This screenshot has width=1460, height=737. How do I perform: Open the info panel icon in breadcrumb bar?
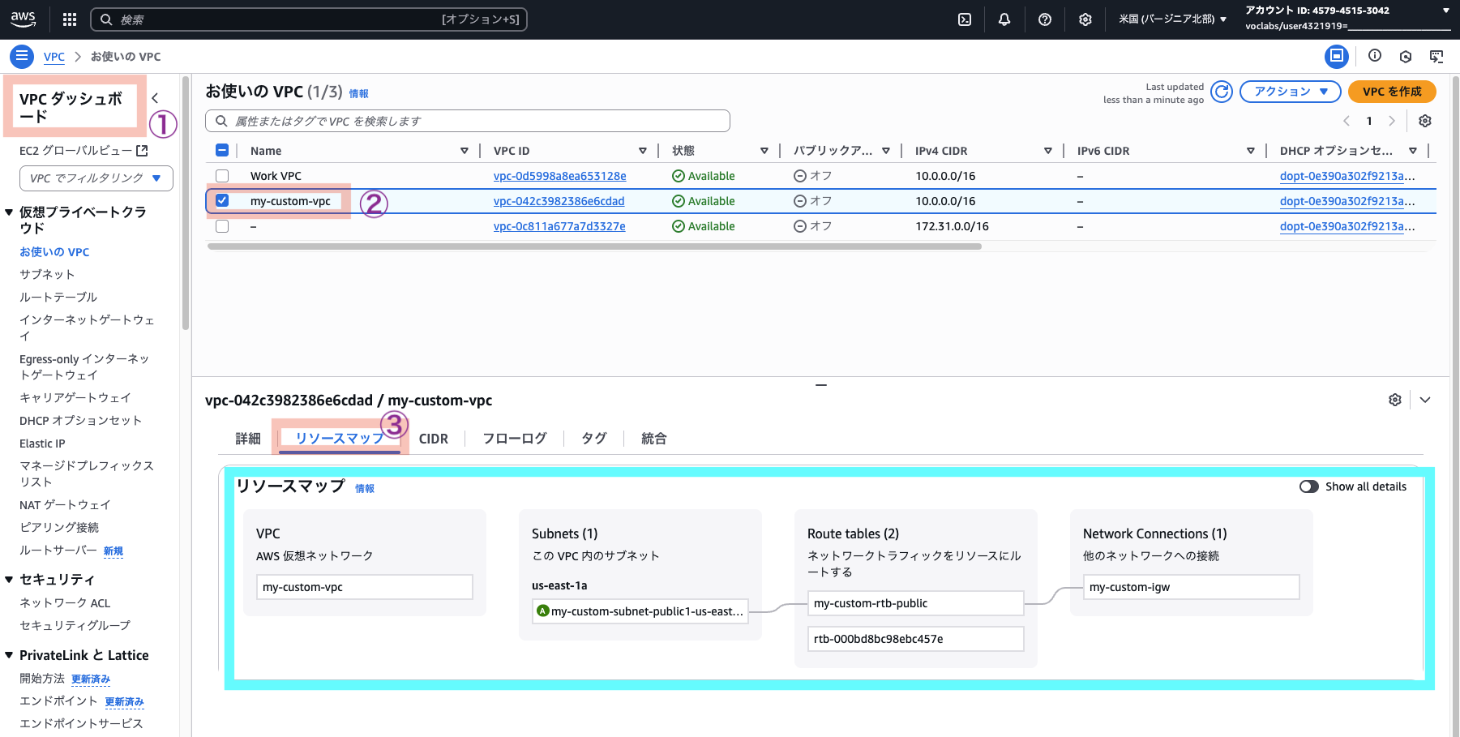pos(1375,56)
